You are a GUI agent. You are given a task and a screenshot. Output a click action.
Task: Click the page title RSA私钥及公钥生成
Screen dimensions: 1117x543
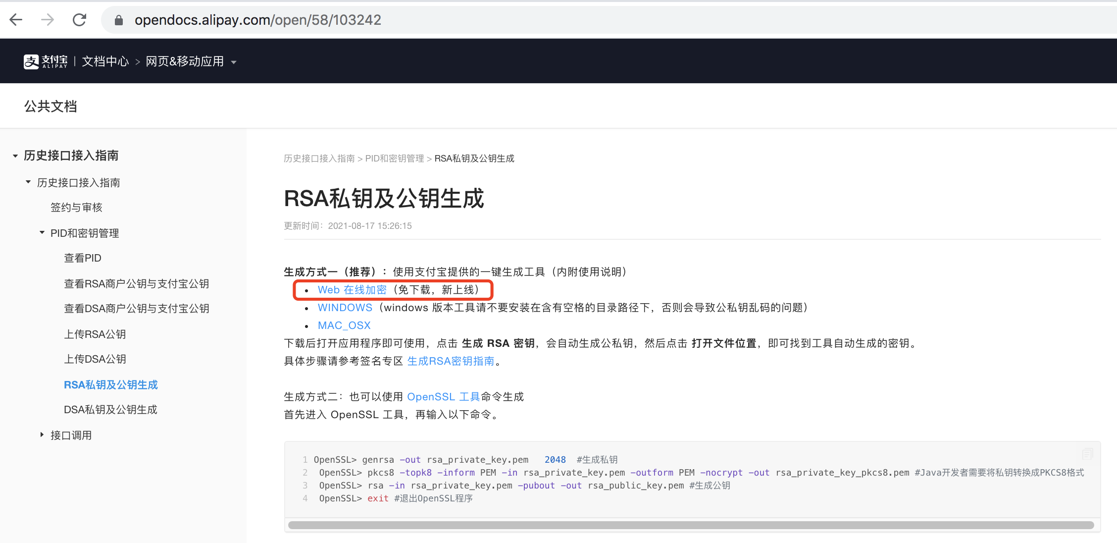[384, 199]
